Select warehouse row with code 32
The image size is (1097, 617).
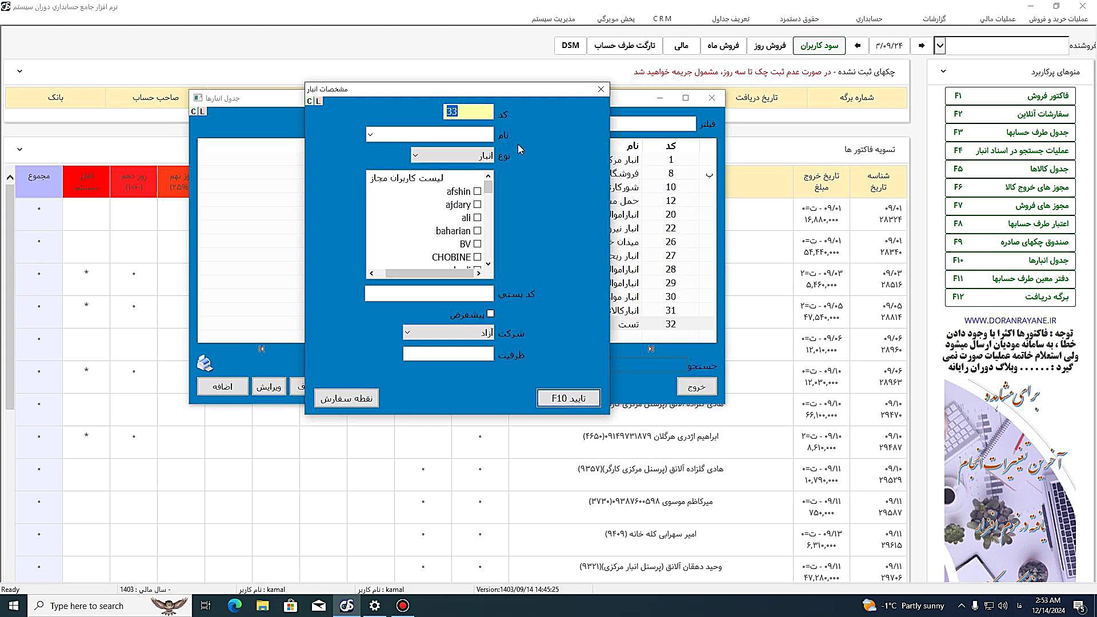(x=663, y=324)
